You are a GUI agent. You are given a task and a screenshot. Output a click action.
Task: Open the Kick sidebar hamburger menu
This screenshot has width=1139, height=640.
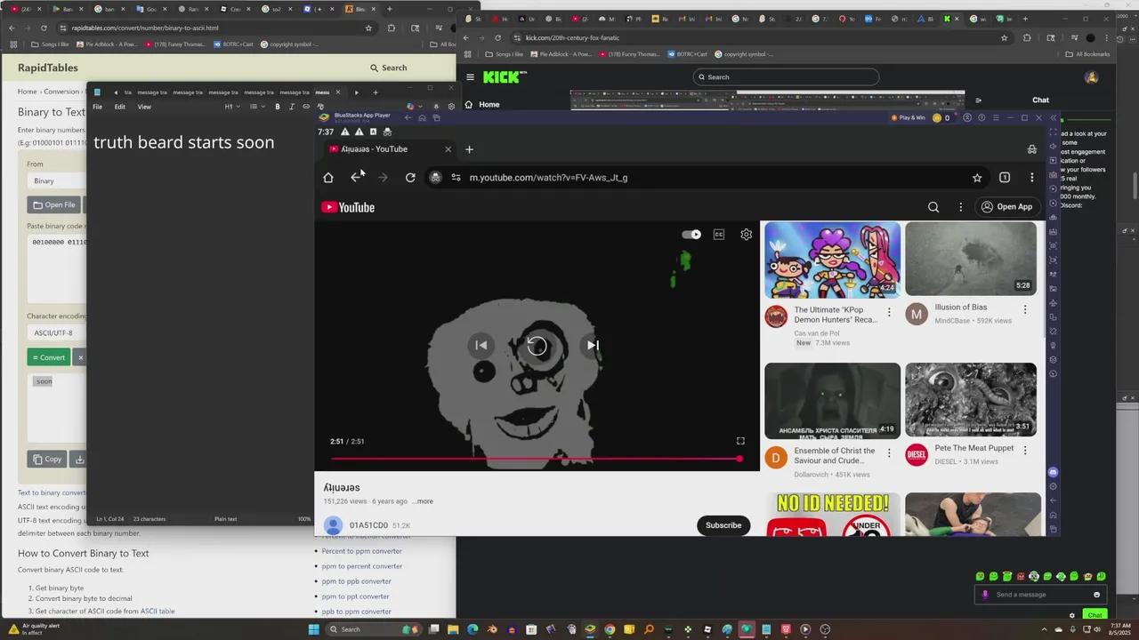pyautogui.click(x=471, y=77)
